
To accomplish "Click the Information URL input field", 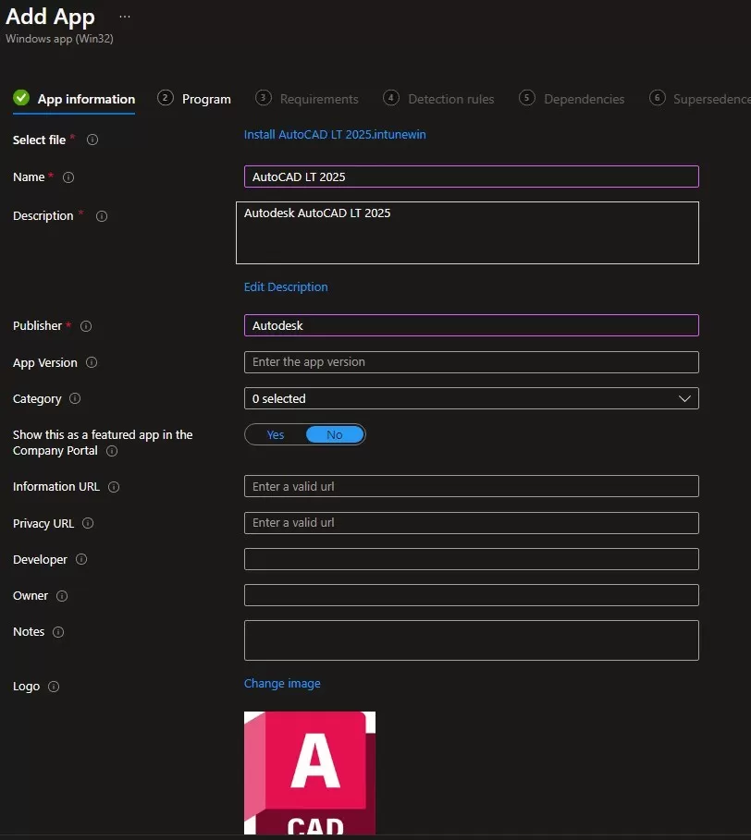I will click(471, 486).
